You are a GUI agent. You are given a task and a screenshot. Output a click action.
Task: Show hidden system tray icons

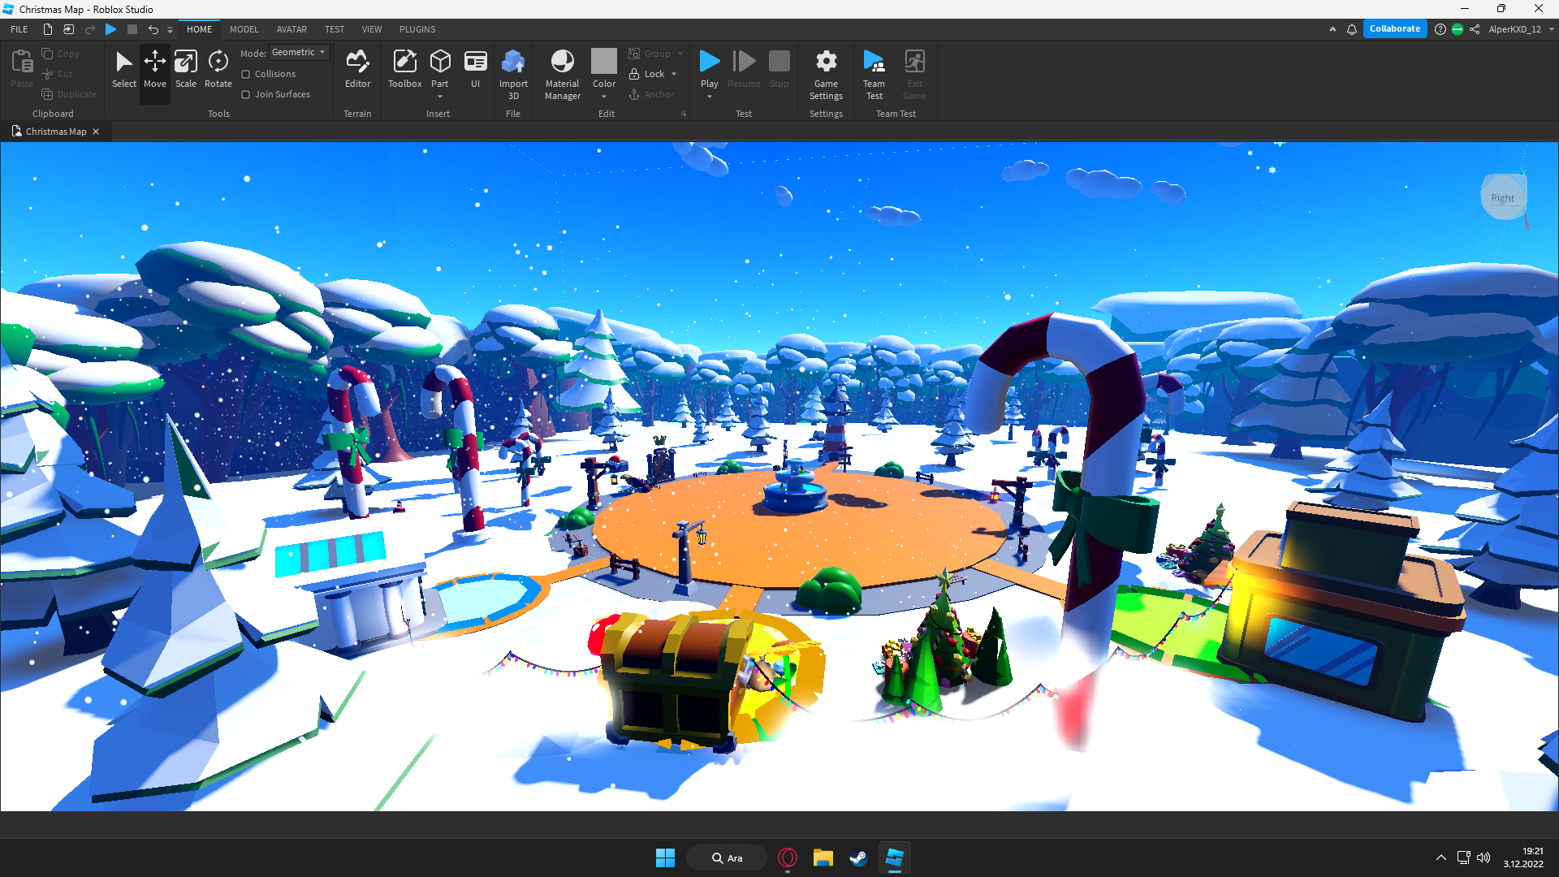[x=1440, y=858]
